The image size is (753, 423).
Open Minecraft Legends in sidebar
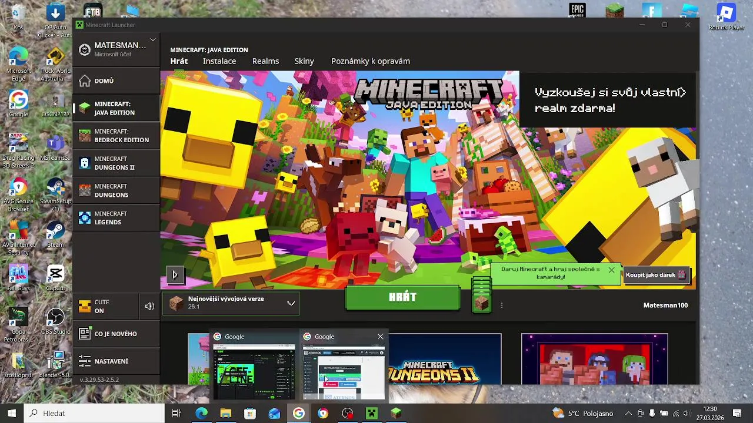tap(116, 218)
